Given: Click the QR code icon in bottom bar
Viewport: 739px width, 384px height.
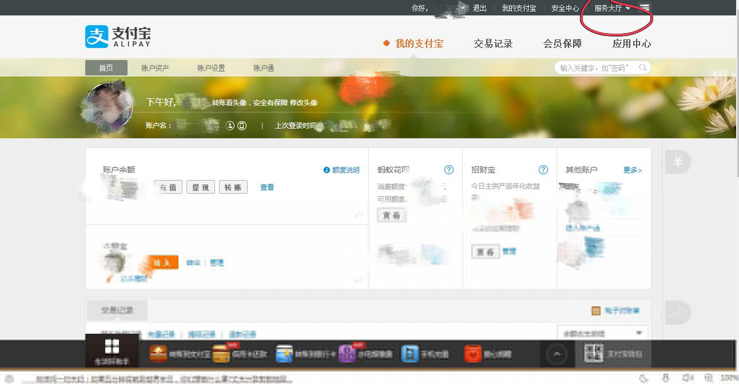Looking at the screenshot, I should [x=593, y=354].
